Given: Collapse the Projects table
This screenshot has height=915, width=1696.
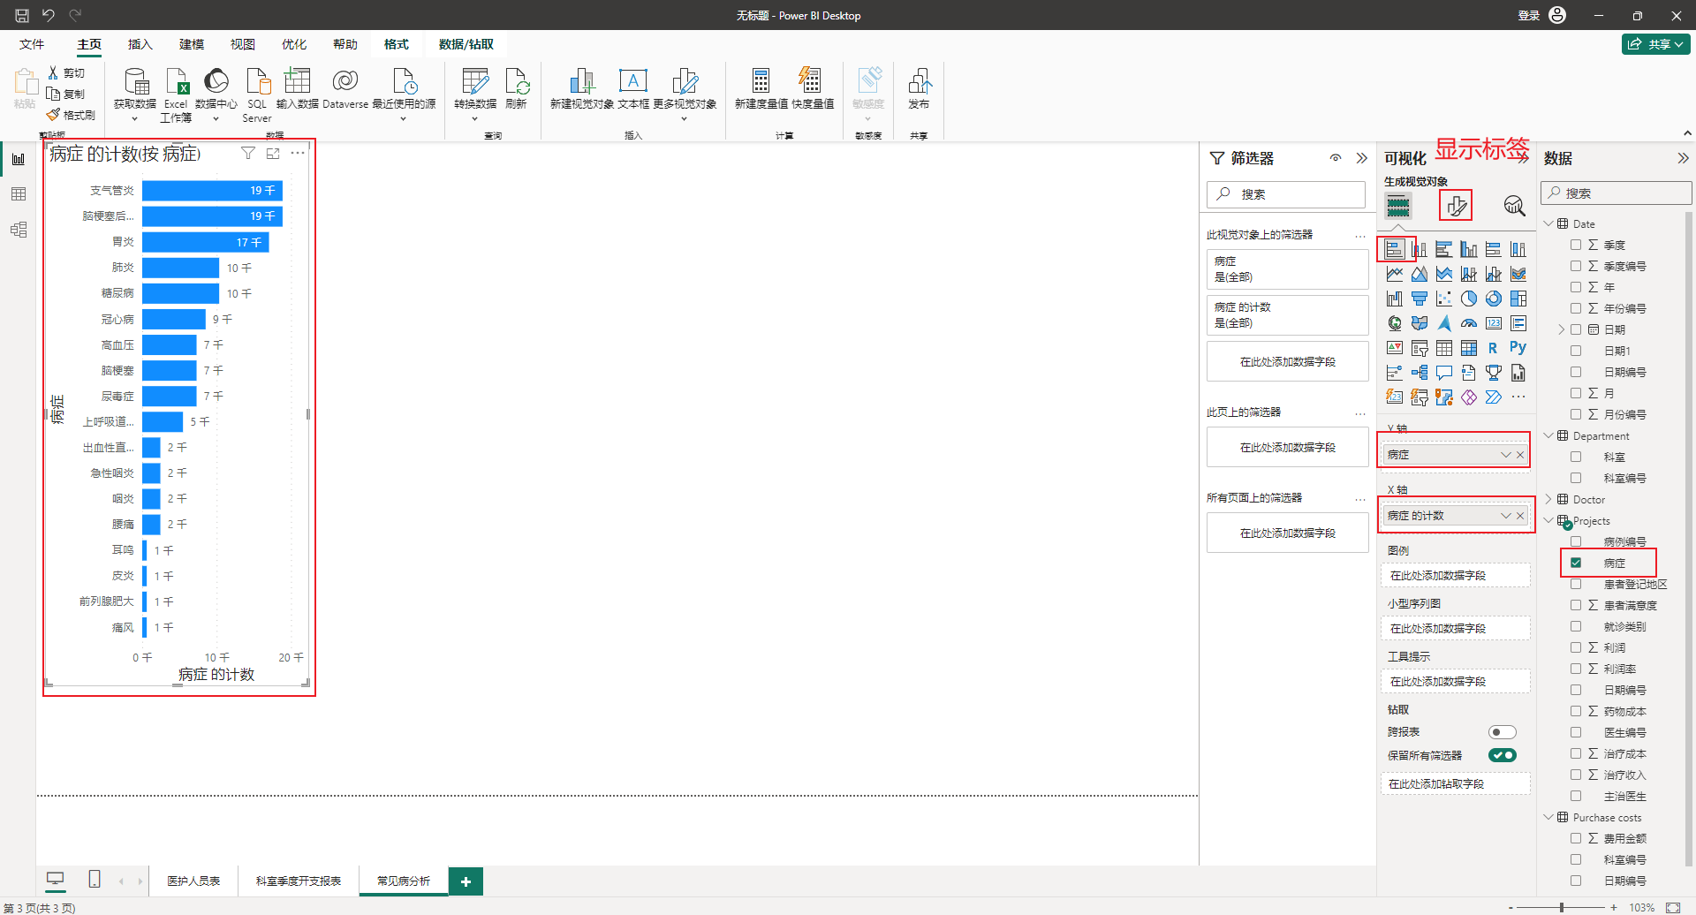Looking at the screenshot, I should pos(1548,520).
